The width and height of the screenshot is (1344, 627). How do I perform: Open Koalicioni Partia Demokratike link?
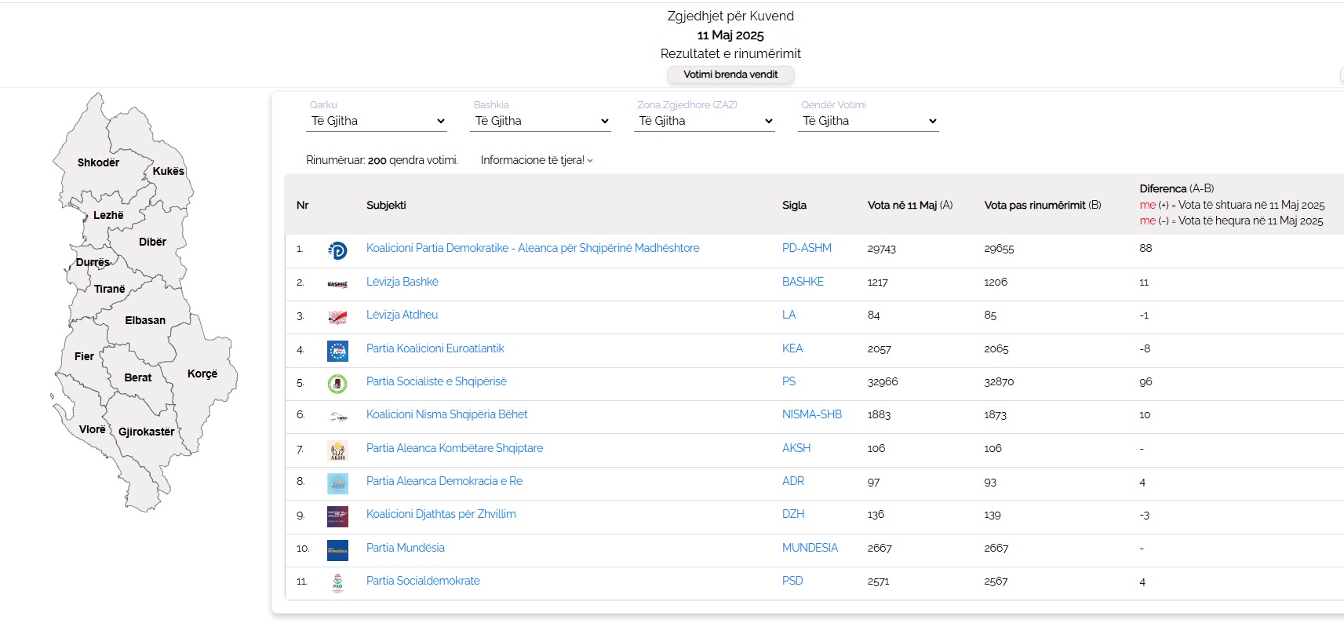(x=533, y=248)
